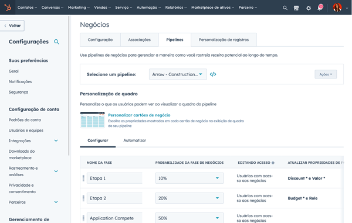Open the Marketing menu
The width and height of the screenshot is (352, 223).
(79, 8)
